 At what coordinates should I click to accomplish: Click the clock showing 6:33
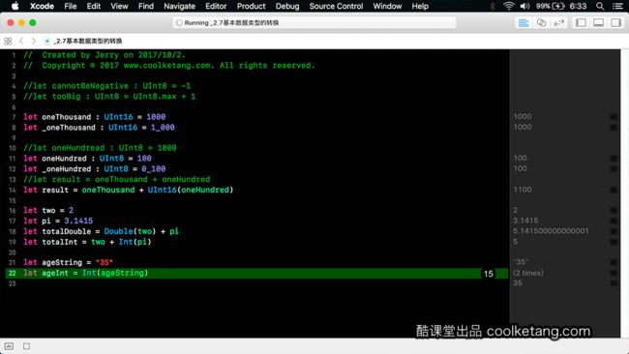pyautogui.click(x=578, y=6)
